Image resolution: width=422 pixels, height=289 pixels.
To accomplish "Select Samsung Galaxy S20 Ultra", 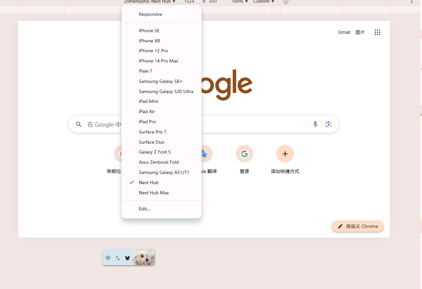I will coord(162,91).
